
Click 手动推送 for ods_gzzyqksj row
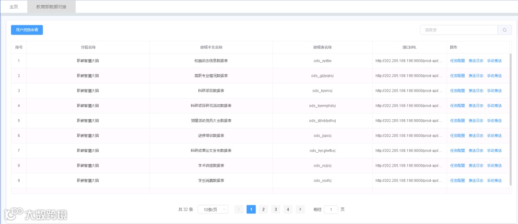[x=494, y=76]
